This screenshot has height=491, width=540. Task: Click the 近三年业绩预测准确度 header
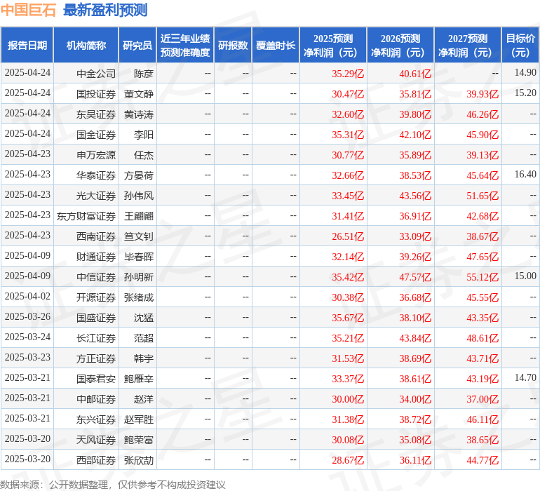point(185,45)
